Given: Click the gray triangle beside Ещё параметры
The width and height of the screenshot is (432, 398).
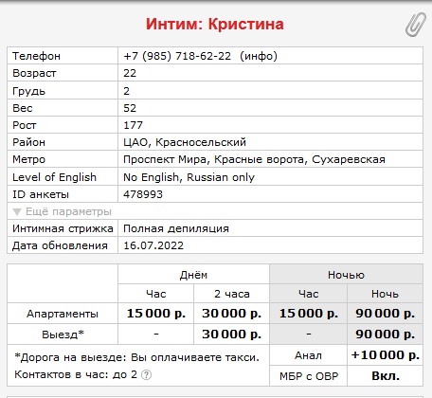Looking at the screenshot, I should (x=17, y=211).
